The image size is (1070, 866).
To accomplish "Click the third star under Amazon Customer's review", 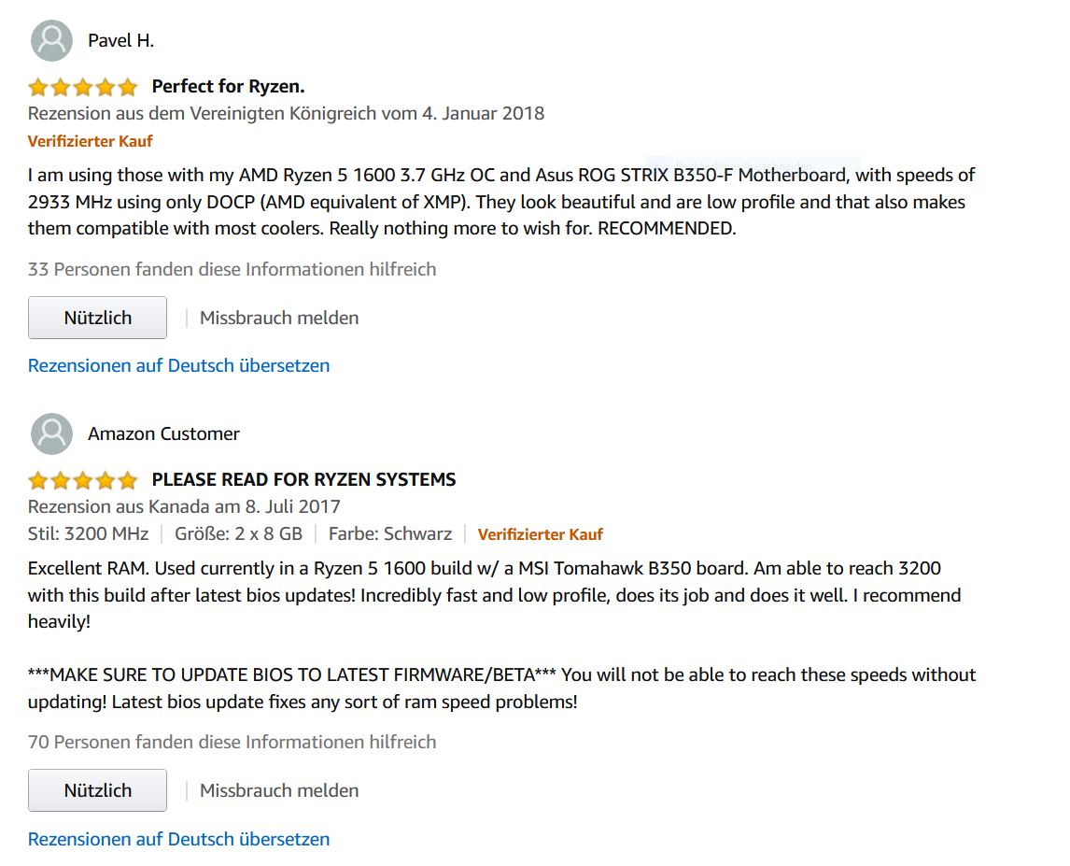I will tap(82, 479).
